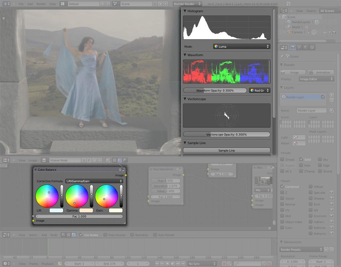Image resolution: width=341 pixels, height=267 pixels.
Task: Click the record auto-keyframe icon
Action: coord(223,264)
